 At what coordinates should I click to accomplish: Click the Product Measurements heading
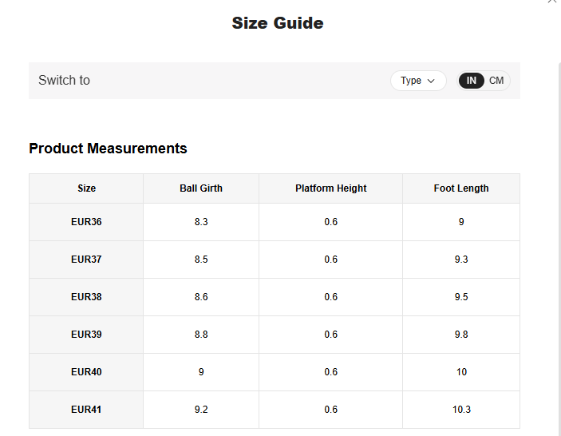coord(108,149)
